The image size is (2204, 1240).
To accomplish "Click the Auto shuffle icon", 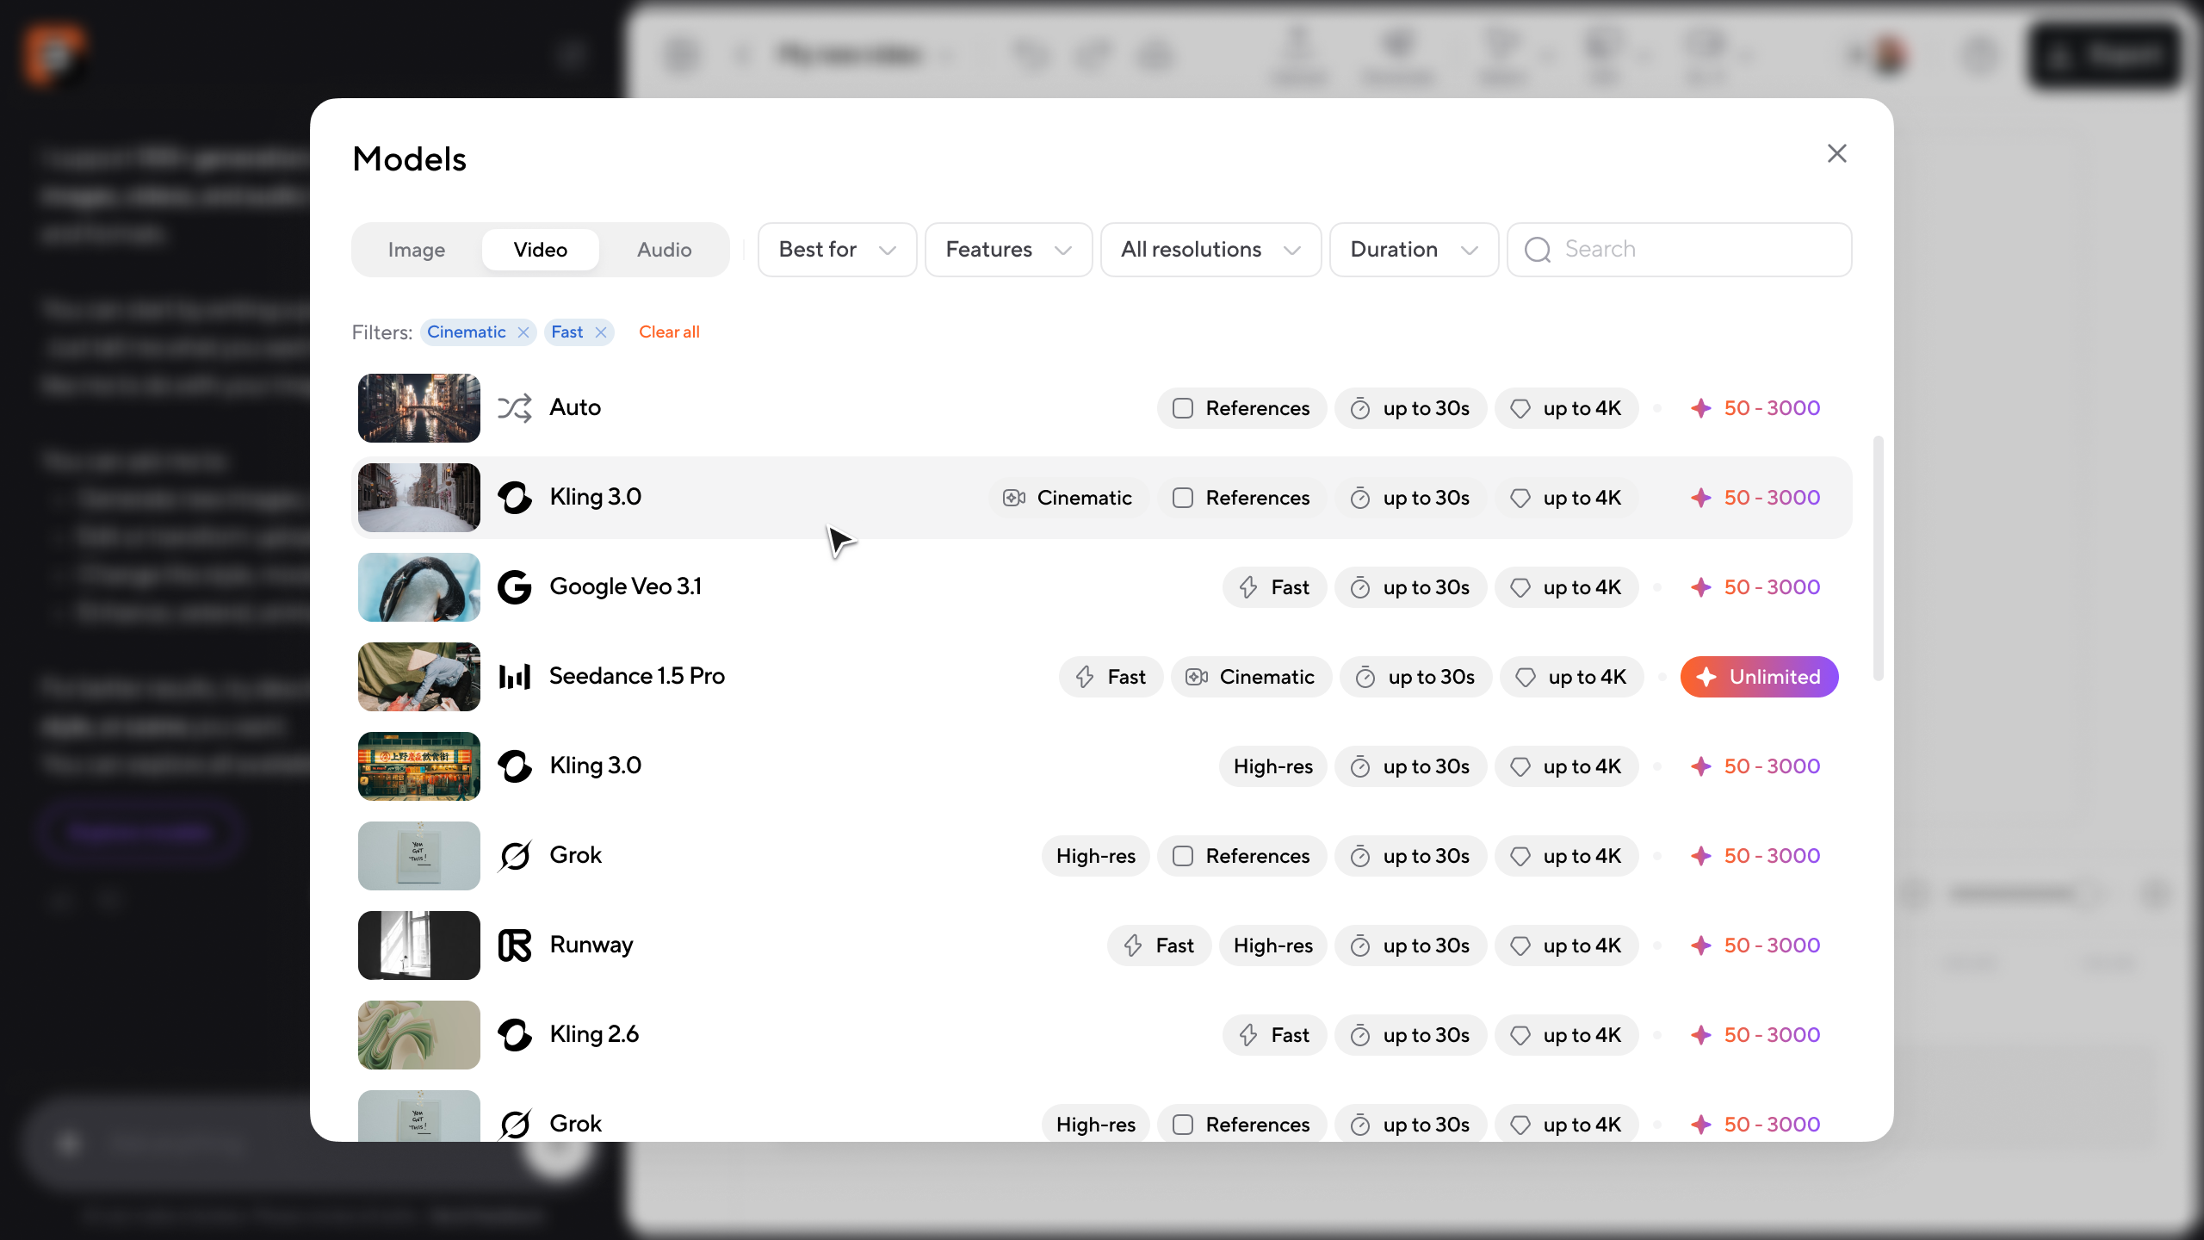I will point(515,408).
